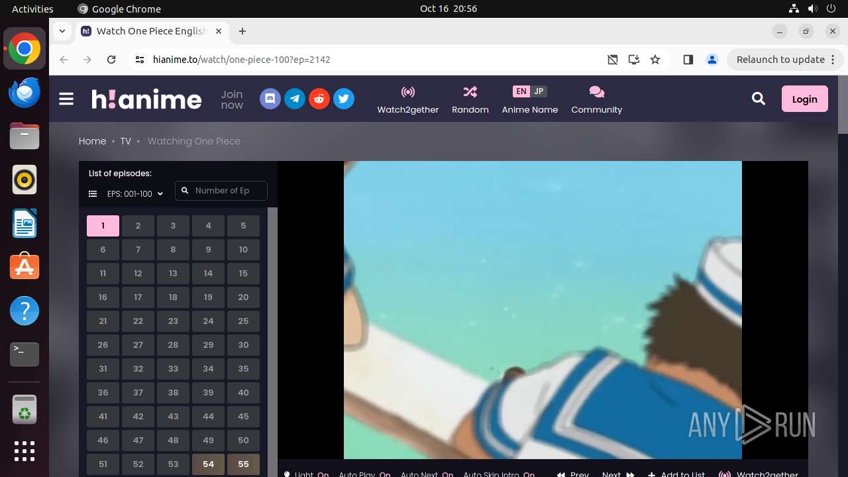
Task: Open Ubuntu Software from the dock
Action: 25,267
